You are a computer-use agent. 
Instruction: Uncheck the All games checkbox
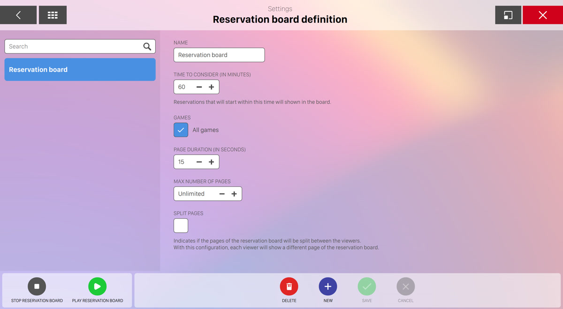click(x=181, y=130)
